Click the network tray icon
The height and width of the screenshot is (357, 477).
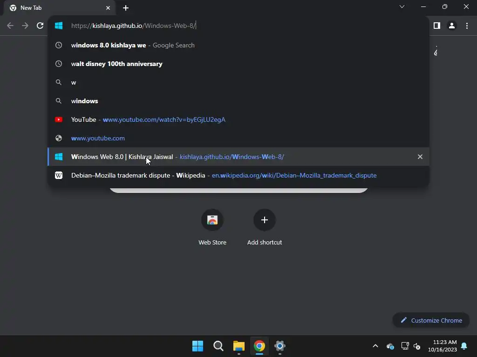click(405, 346)
